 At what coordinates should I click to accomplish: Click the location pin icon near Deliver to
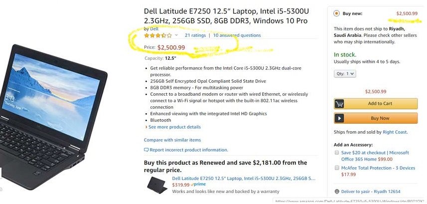point(337,192)
